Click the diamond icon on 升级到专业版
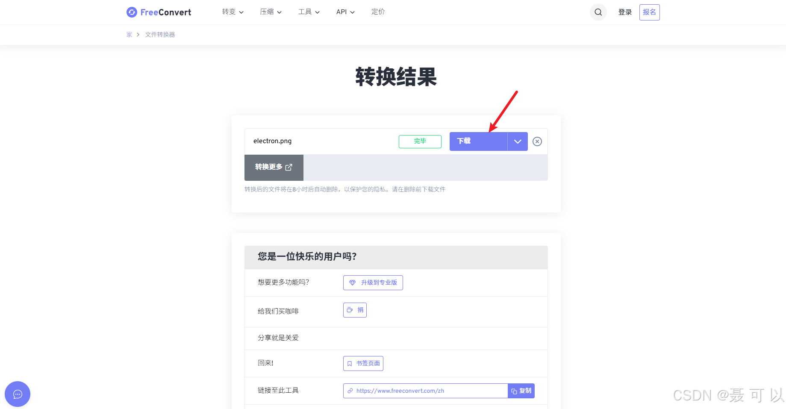Image resolution: width=786 pixels, height=409 pixels. (x=353, y=282)
